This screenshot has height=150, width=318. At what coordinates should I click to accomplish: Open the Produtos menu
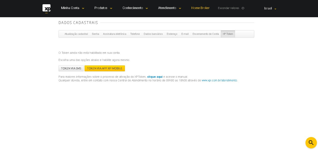point(101,8)
